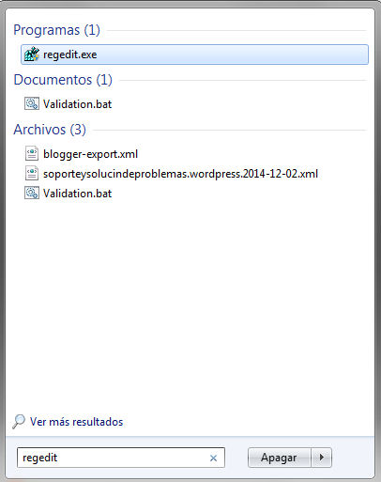
Task: Click the Validation.bat icon under Documentos
Action: click(32, 103)
